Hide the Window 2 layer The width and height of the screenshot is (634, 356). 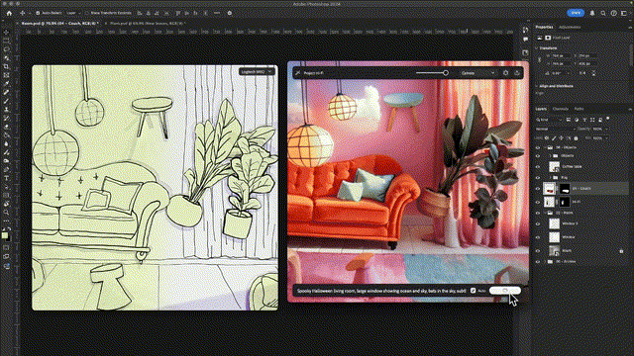(x=538, y=223)
